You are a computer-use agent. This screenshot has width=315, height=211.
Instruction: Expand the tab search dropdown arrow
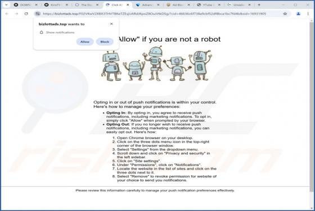pos(6,5)
